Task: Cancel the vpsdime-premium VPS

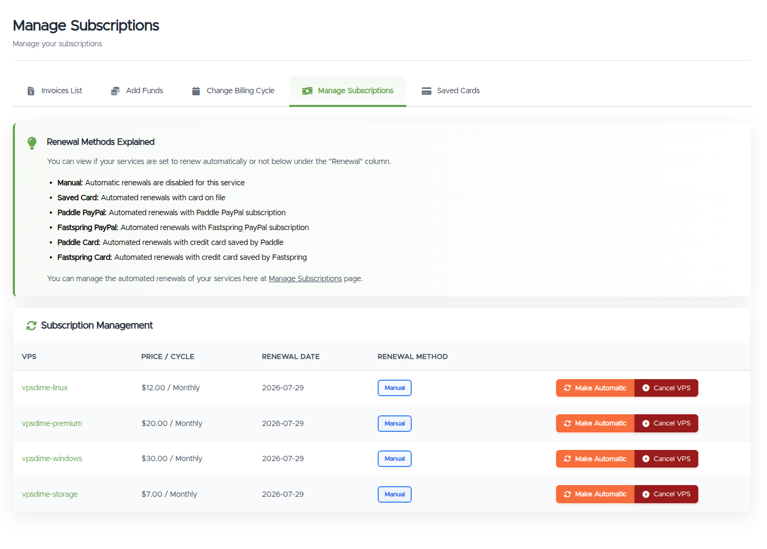Action: click(x=666, y=423)
